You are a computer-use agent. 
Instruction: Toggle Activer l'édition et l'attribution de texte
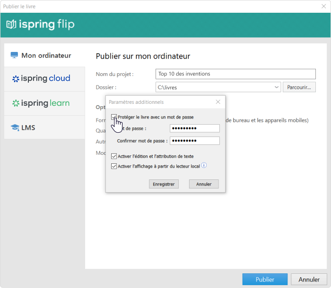coord(114,156)
